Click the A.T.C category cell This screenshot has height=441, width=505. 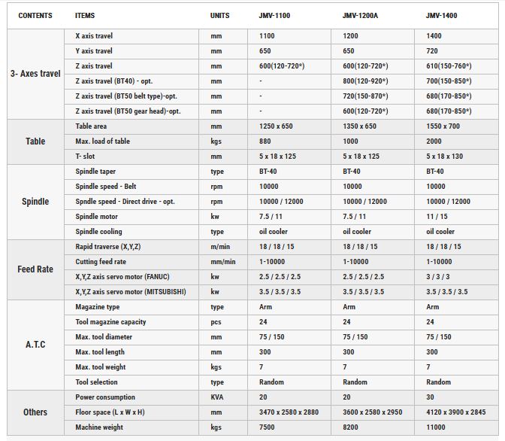[35, 345]
